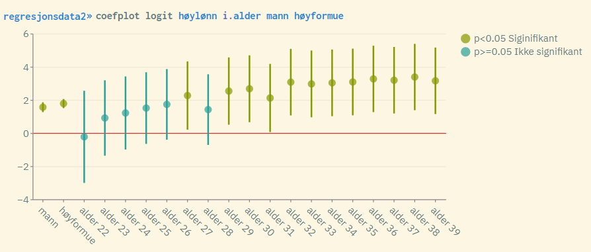Select the alder 27 data point

click(x=187, y=95)
